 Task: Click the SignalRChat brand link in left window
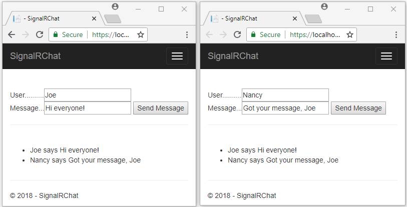(36, 56)
